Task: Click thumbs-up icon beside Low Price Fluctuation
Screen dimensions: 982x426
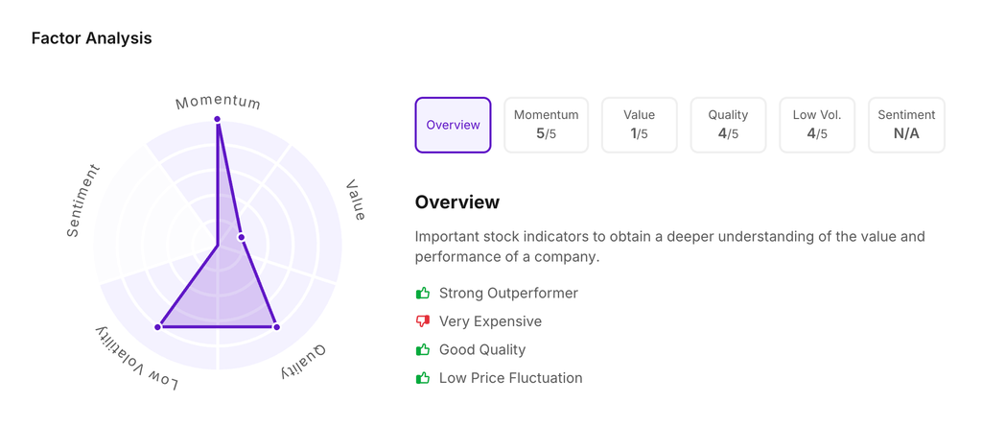Action: [423, 378]
